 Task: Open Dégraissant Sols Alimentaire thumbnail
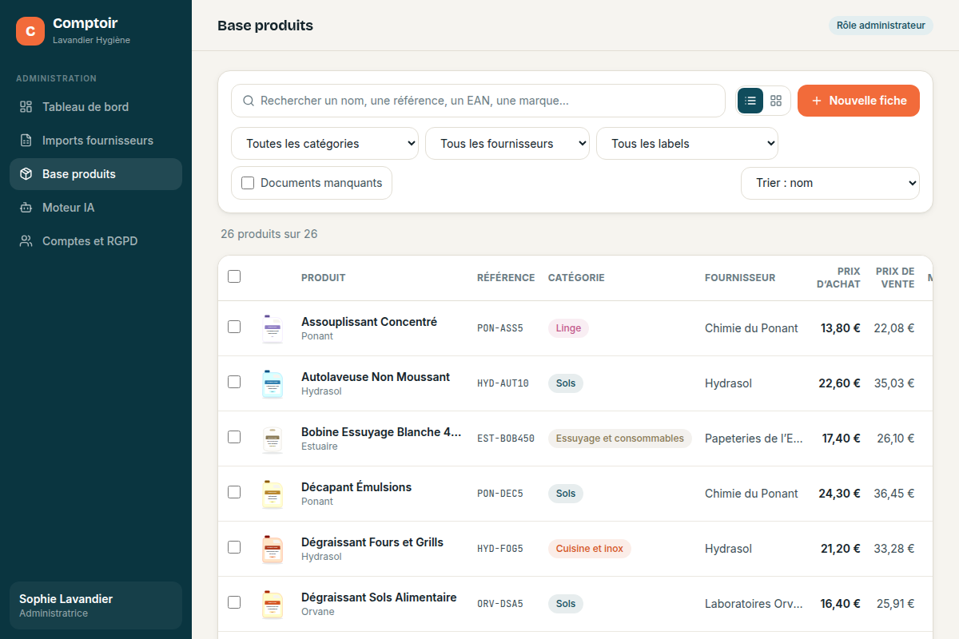pos(273,604)
